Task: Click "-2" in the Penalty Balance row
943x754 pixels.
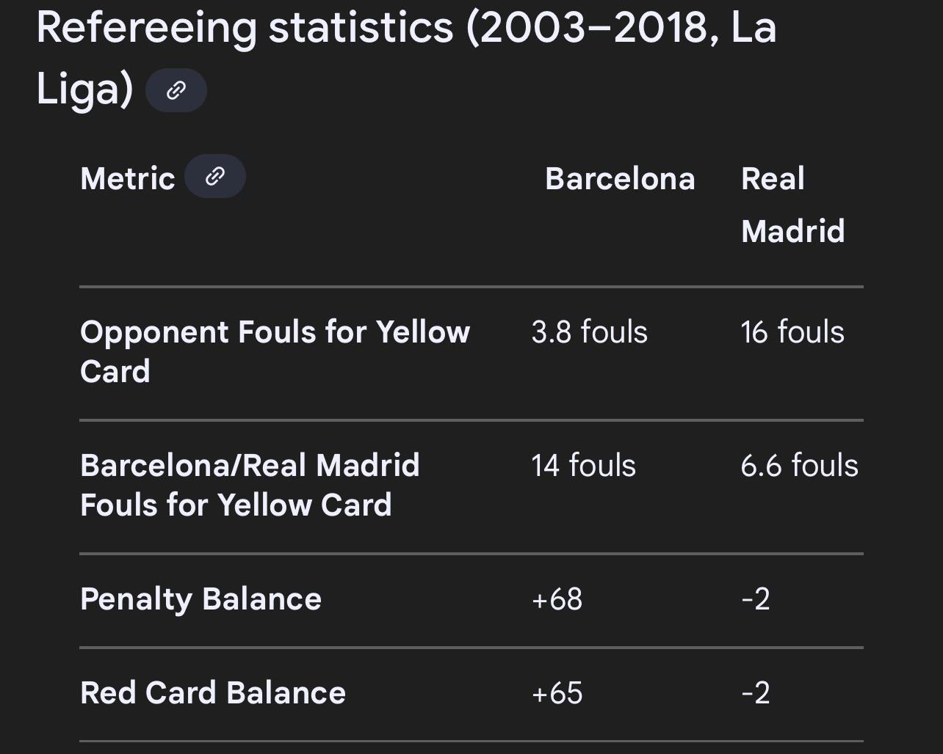Action: [x=755, y=599]
